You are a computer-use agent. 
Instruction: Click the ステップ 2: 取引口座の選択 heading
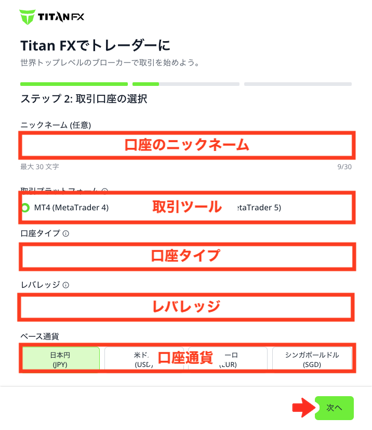pos(84,99)
